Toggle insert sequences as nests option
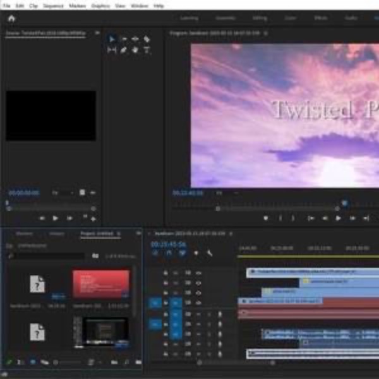This screenshot has height=379, width=379. [x=155, y=253]
